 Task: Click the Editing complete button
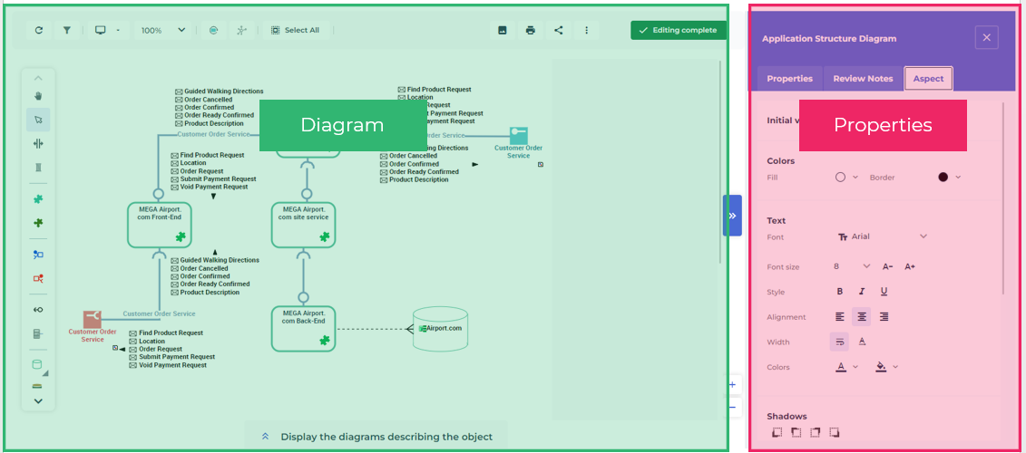(x=678, y=30)
